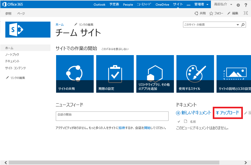Open Outlook from the top navigation
The height and width of the screenshot is (165, 251).
tap(99, 4)
